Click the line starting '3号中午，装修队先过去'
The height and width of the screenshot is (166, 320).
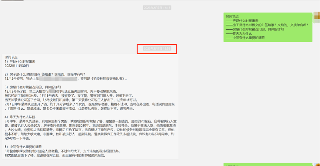pyautogui.click(x=89, y=121)
